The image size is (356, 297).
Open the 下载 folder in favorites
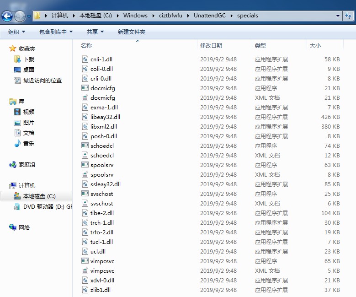point(29,59)
